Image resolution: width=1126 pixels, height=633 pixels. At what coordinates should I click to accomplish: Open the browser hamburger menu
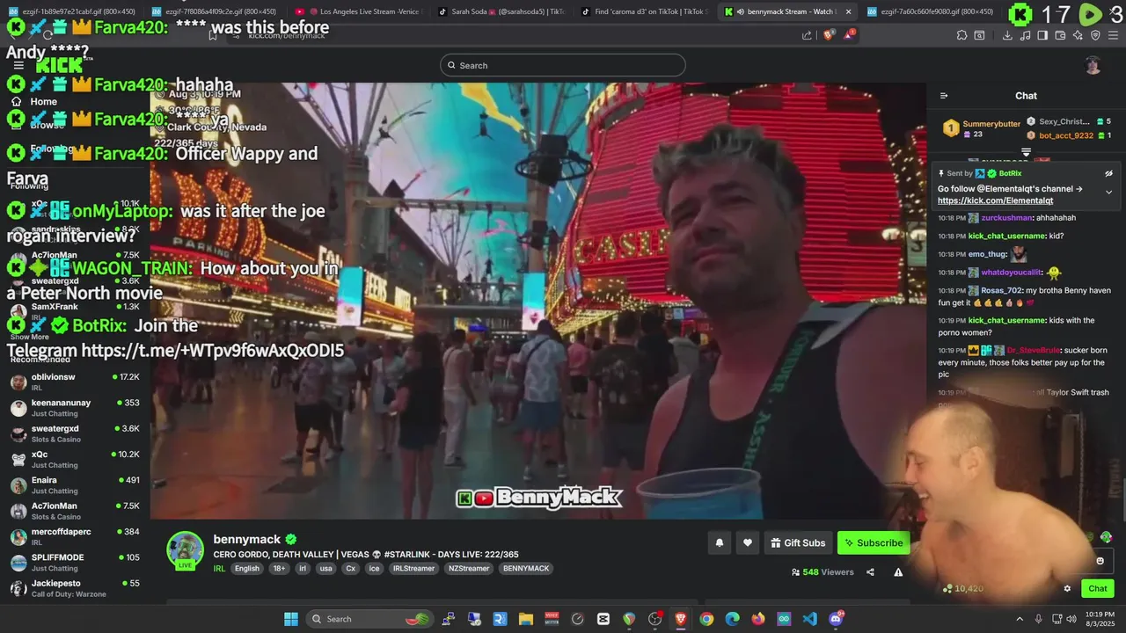point(1114,35)
